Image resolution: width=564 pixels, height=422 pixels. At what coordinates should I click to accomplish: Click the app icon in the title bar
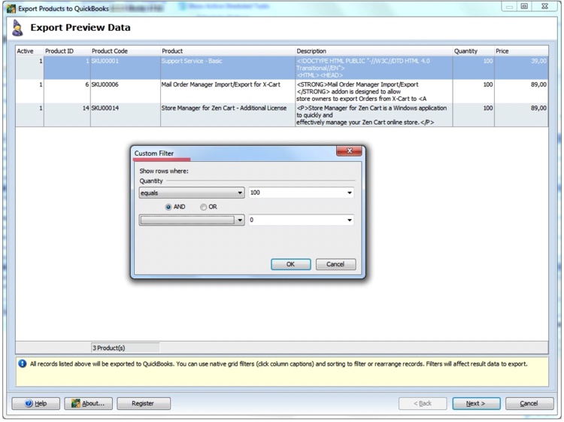[x=11, y=8]
